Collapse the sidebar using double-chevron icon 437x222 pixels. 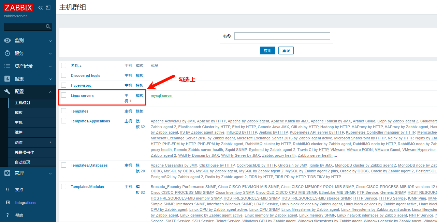(x=40, y=7)
